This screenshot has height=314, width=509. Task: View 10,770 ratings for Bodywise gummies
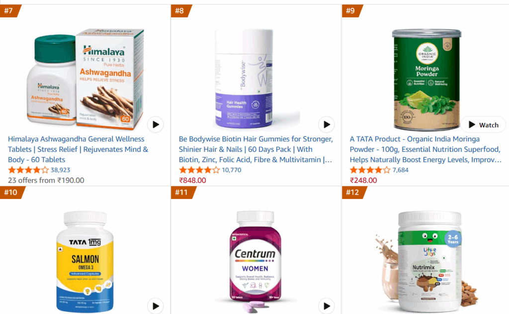point(232,170)
